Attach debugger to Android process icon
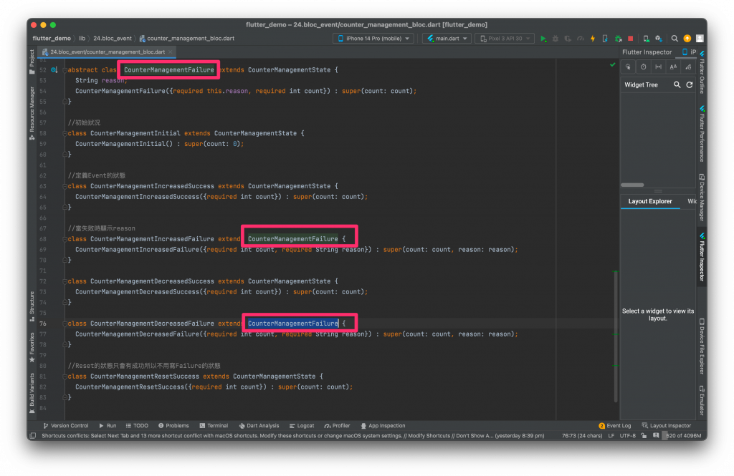 [x=618, y=39]
